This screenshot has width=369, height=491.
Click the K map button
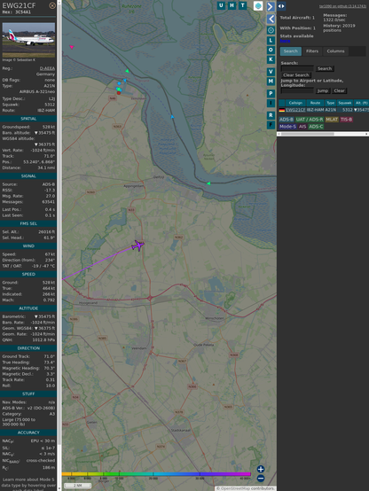coord(271,59)
